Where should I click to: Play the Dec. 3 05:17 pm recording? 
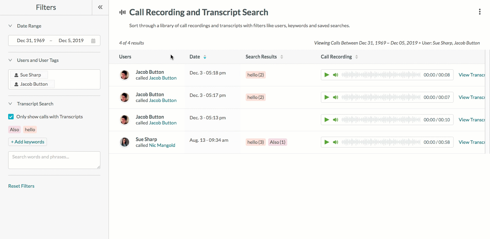[x=327, y=97]
